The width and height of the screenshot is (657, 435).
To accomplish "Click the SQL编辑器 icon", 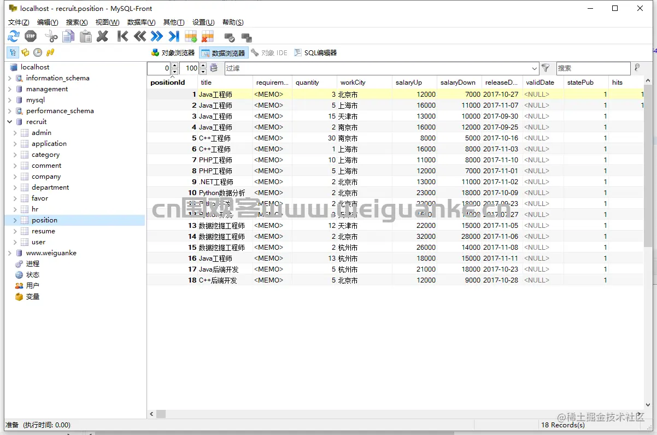I will [298, 52].
